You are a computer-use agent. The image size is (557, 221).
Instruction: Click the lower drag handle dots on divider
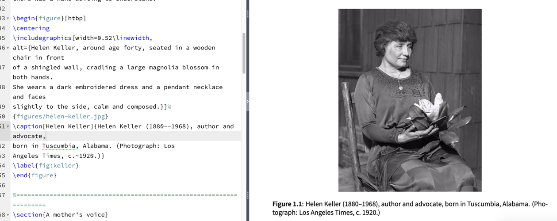247,195
